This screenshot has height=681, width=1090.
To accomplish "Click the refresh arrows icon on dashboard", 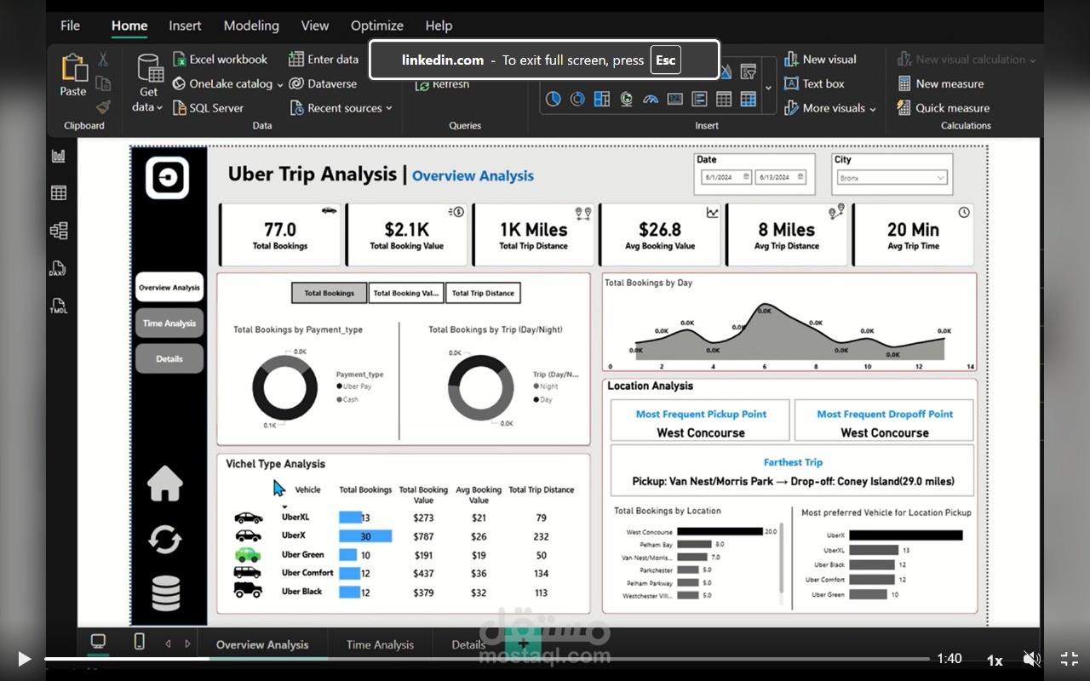I will click(x=165, y=539).
